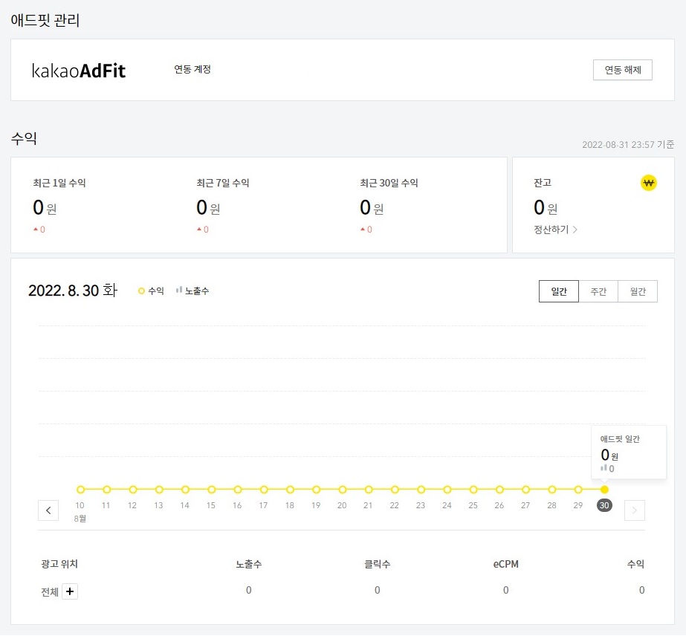Select day 16 point on the chart
Screen dimensions: 686x636
(x=238, y=490)
